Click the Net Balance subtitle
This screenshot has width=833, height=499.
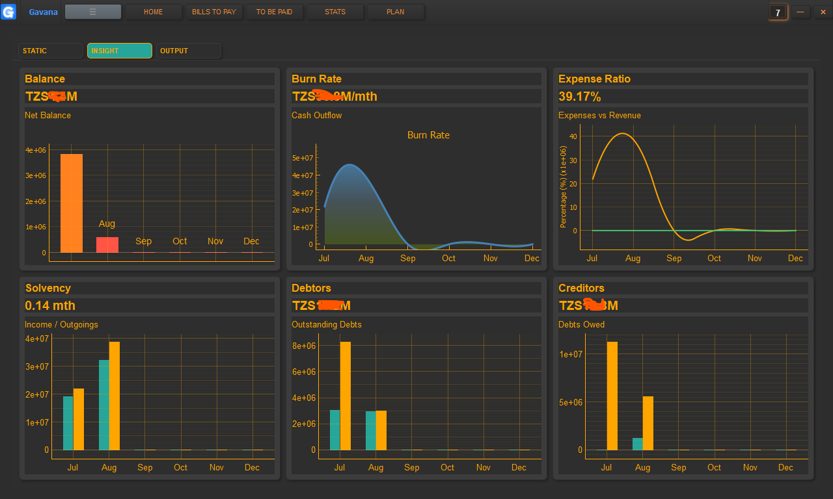(x=48, y=115)
